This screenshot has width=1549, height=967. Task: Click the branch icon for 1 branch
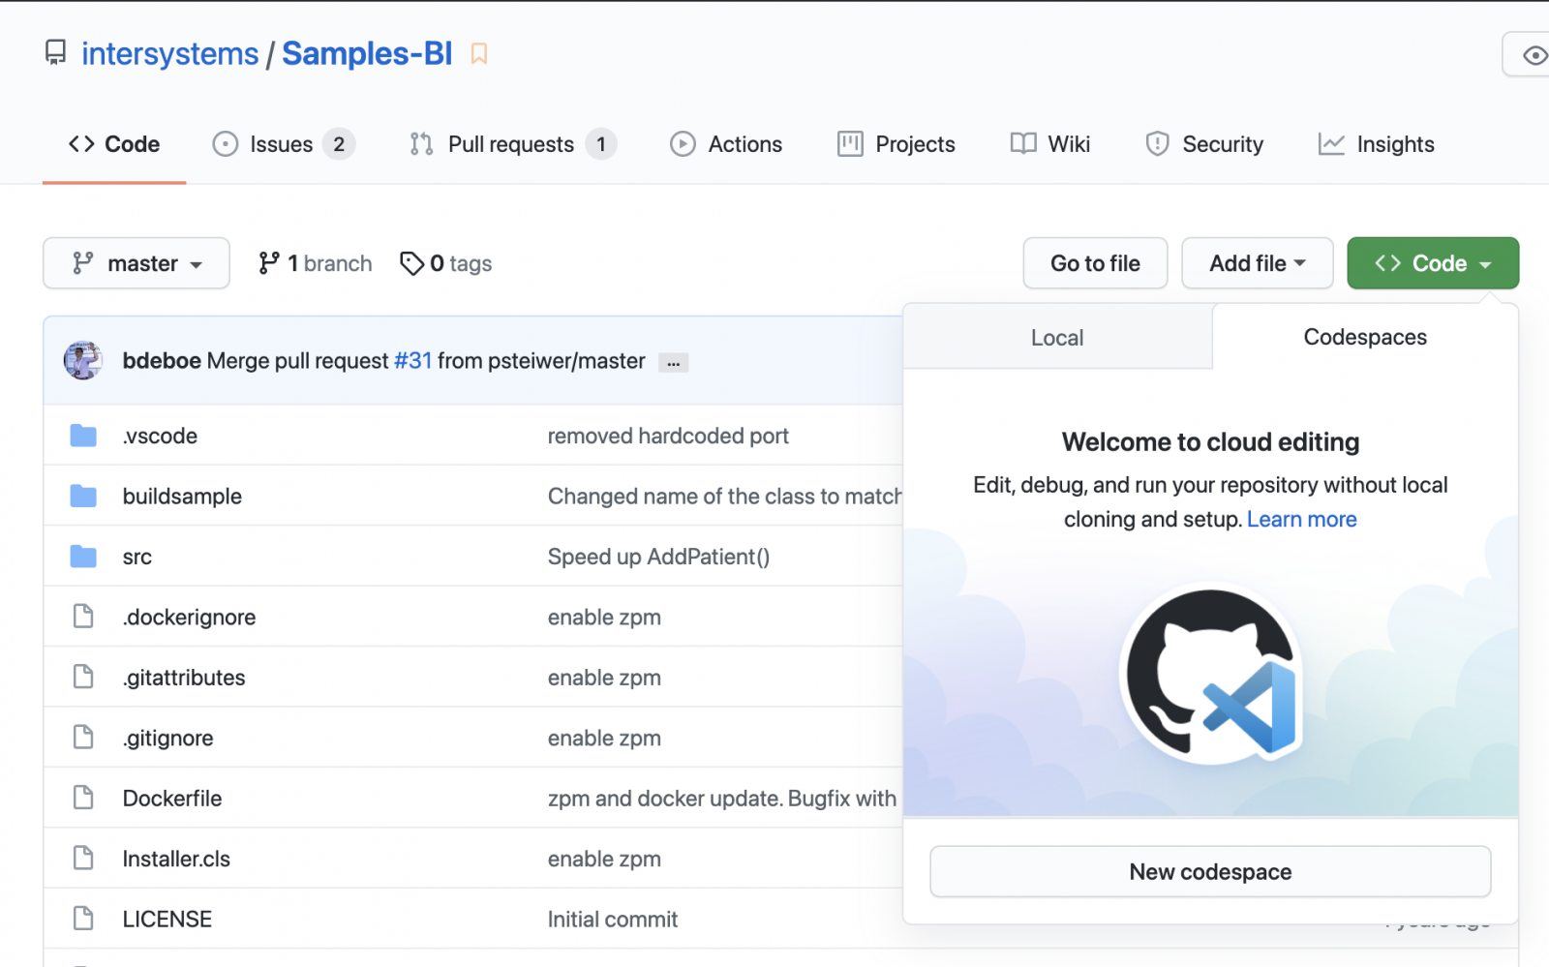(x=269, y=263)
